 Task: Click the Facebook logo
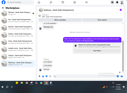point(4,2)
